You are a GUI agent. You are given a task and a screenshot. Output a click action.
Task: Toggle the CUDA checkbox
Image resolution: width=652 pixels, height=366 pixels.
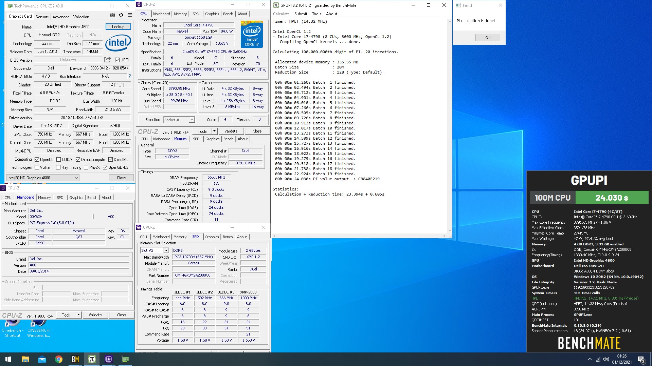(58, 159)
